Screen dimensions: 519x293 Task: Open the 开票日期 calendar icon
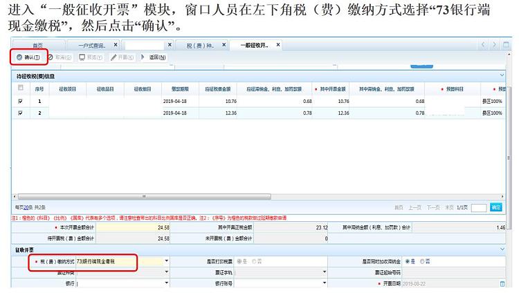coord(502,284)
